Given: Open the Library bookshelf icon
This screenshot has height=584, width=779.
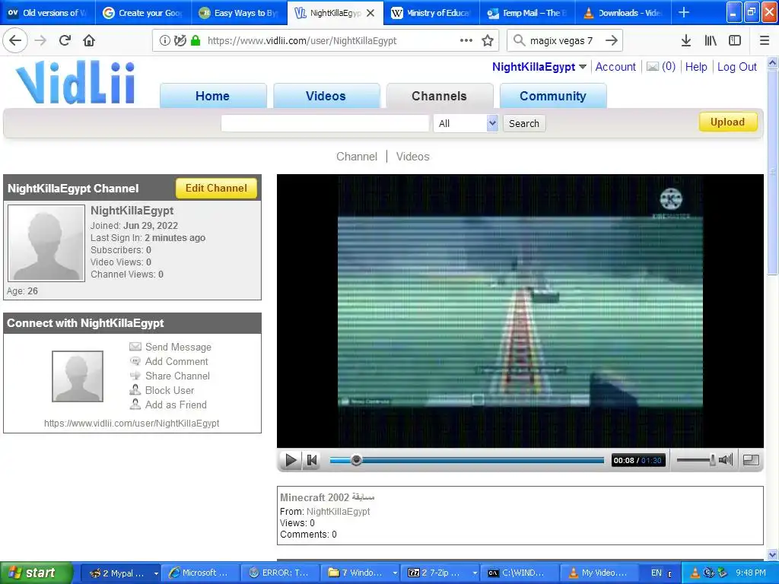Looking at the screenshot, I should click(x=711, y=41).
